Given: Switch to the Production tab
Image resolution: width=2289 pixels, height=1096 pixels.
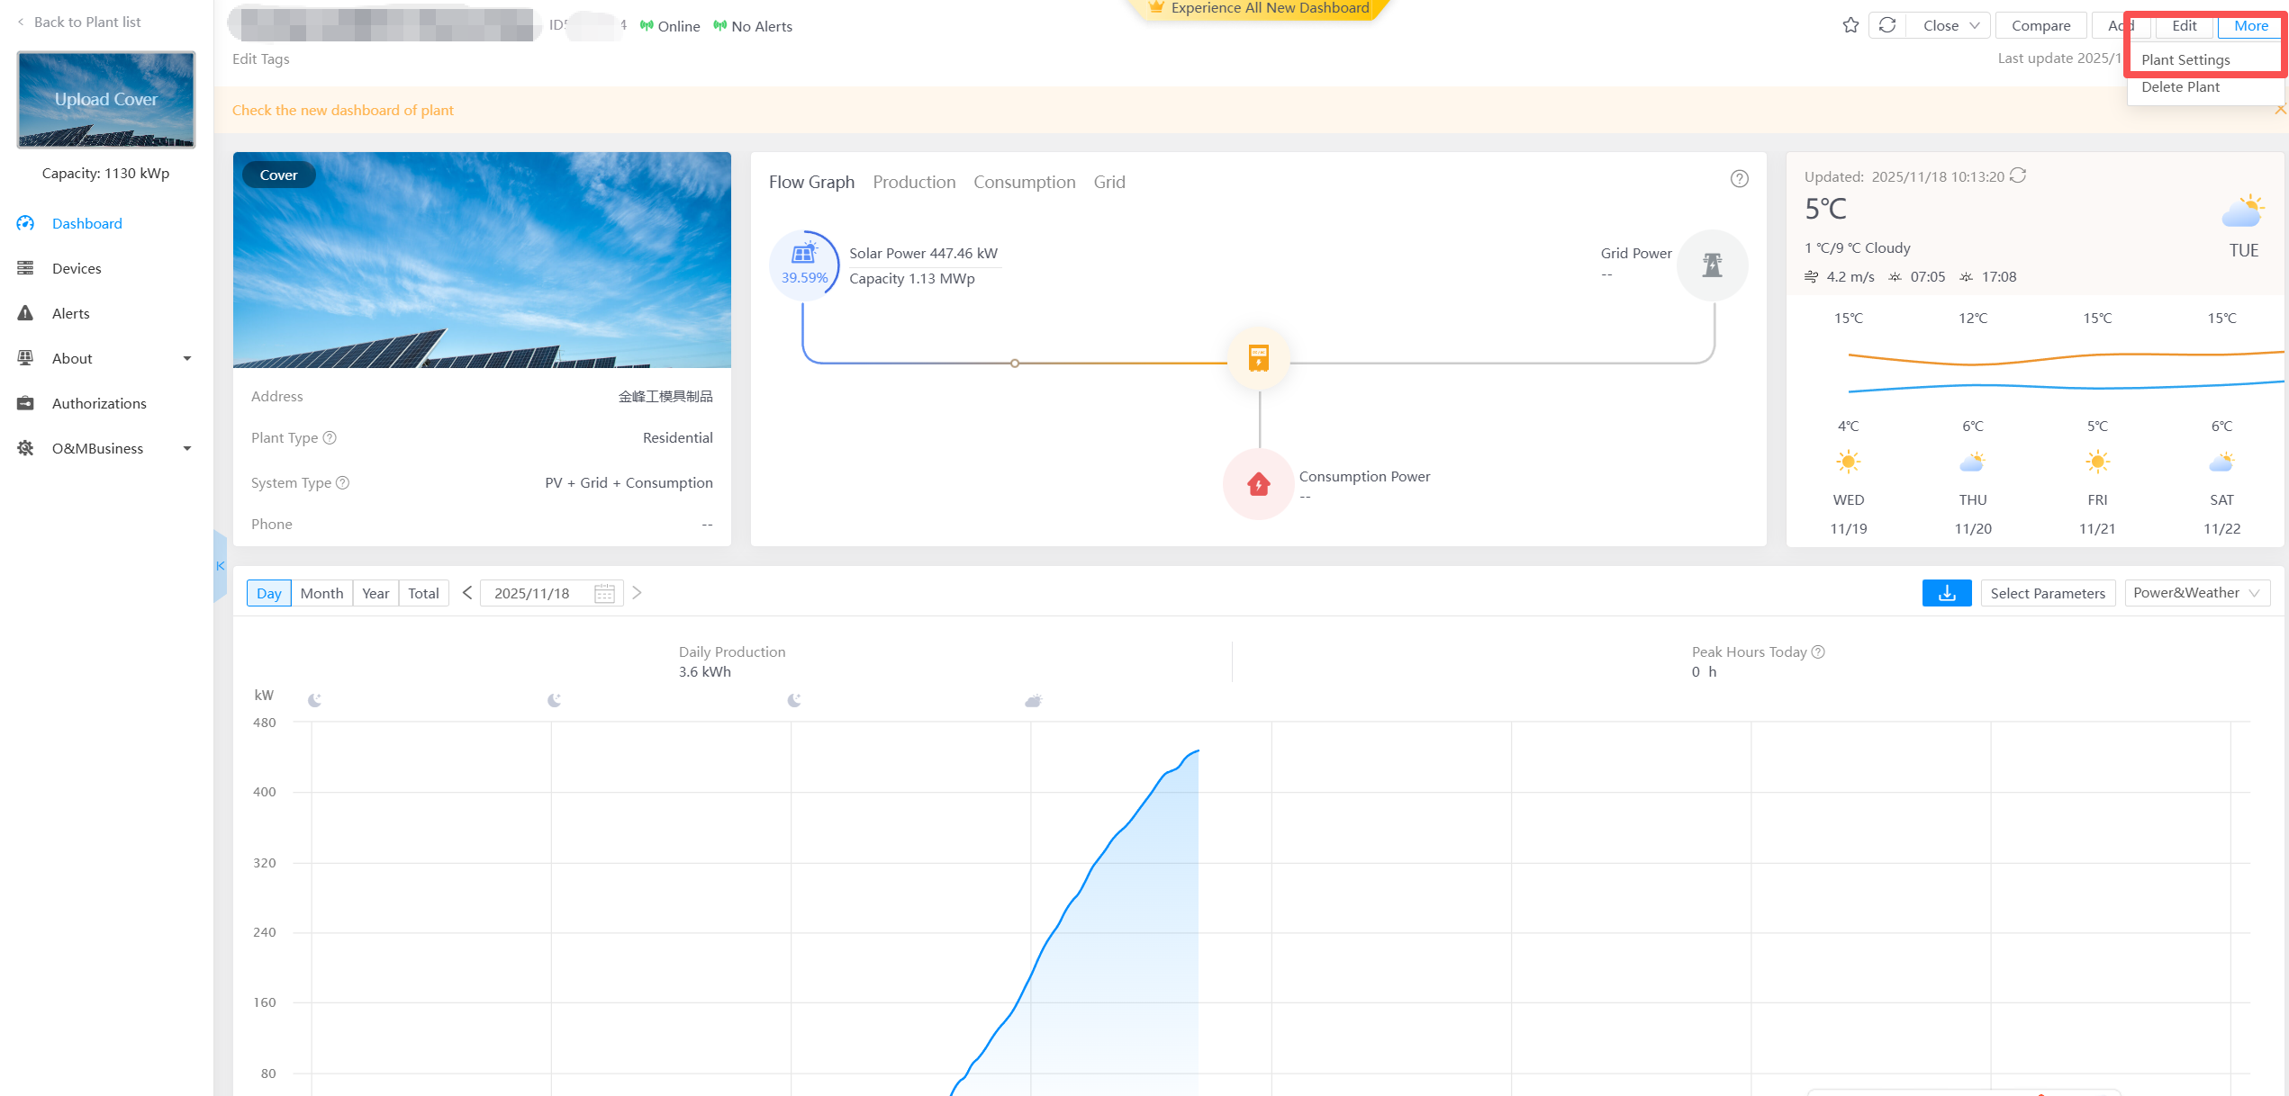Looking at the screenshot, I should click(914, 182).
